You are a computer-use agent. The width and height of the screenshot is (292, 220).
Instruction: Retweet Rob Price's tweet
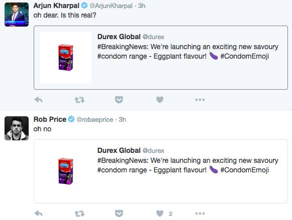click(x=79, y=213)
